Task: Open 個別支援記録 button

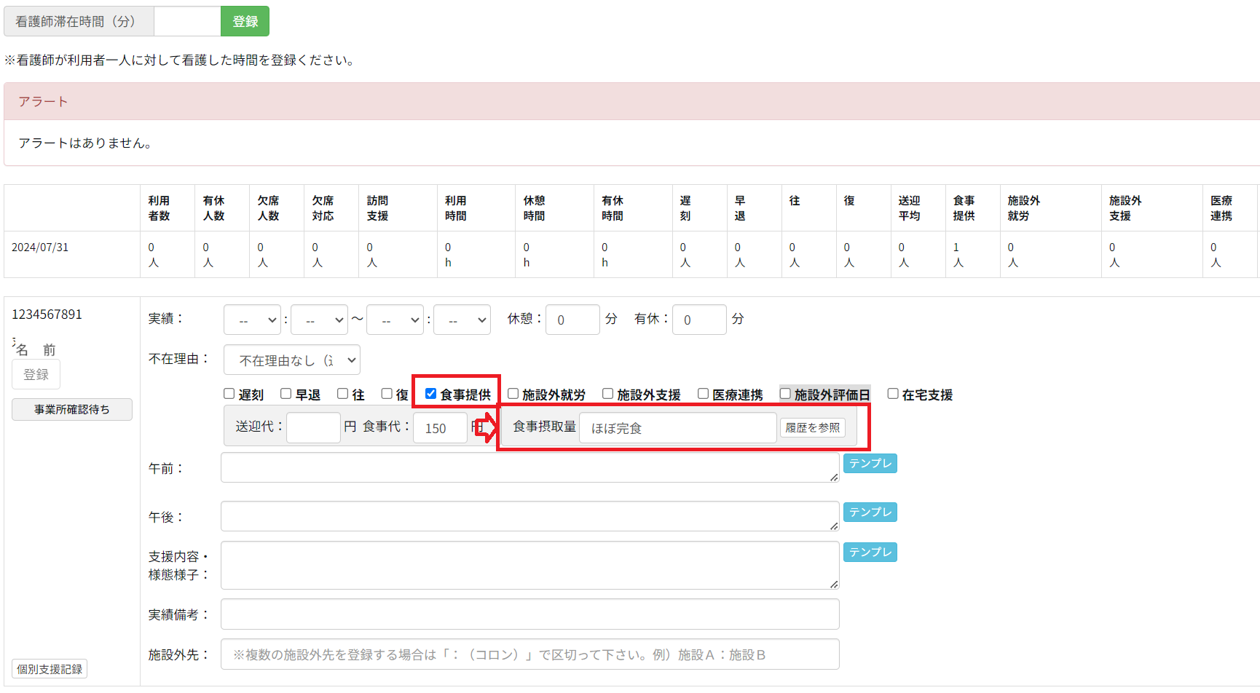Action: (x=50, y=669)
